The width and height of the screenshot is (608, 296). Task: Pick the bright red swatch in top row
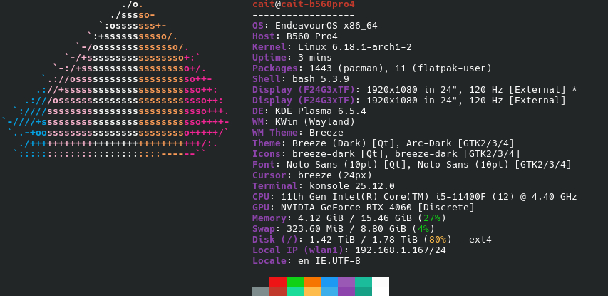coord(277,282)
